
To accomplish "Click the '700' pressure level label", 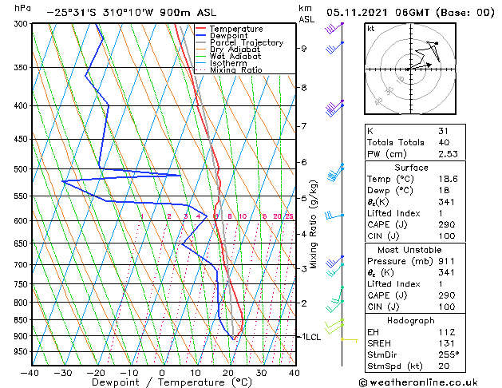I will (x=22, y=265).
